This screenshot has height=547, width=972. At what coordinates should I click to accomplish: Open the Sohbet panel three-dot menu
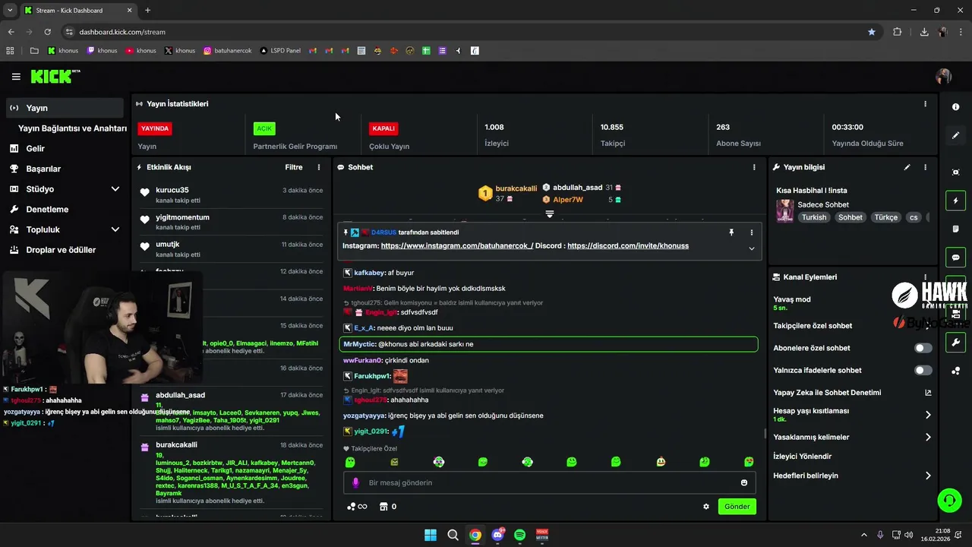tap(754, 167)
